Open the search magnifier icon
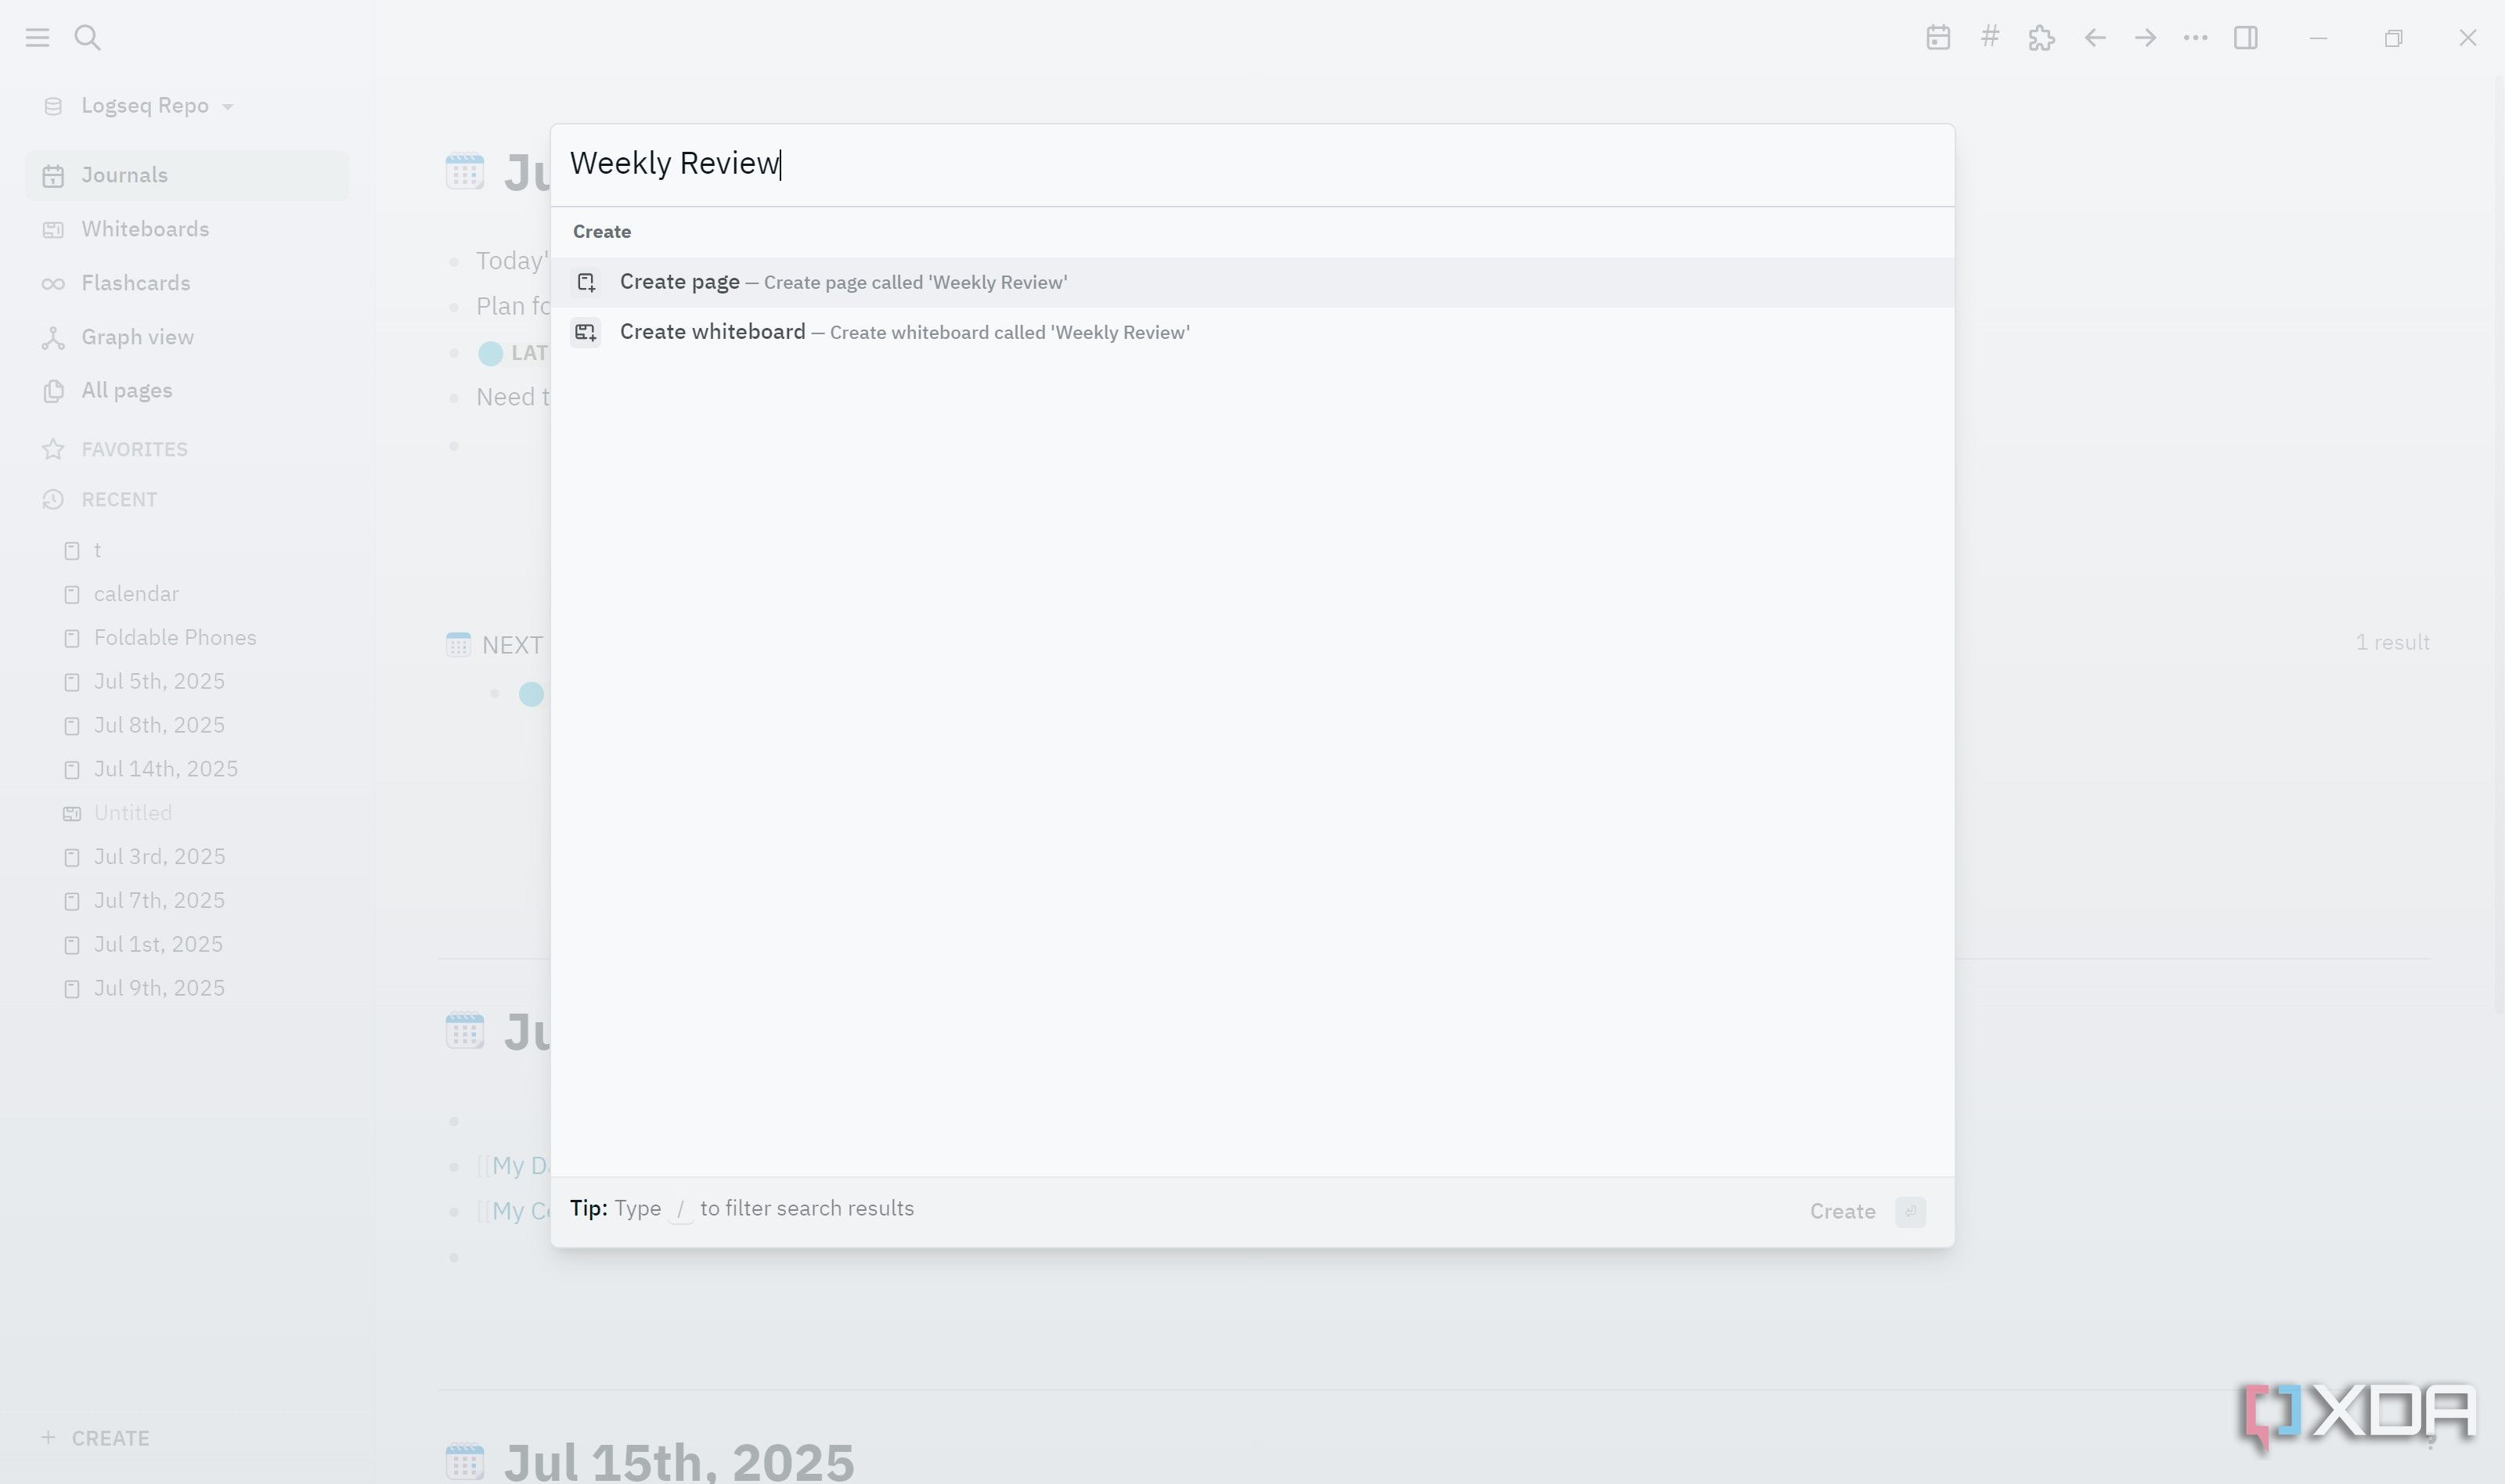 pos(88,38)
